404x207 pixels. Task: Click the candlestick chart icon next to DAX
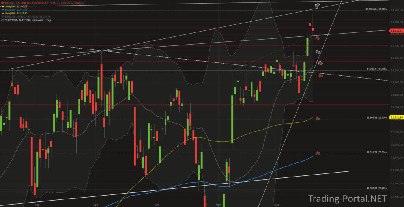click(3, 3)
